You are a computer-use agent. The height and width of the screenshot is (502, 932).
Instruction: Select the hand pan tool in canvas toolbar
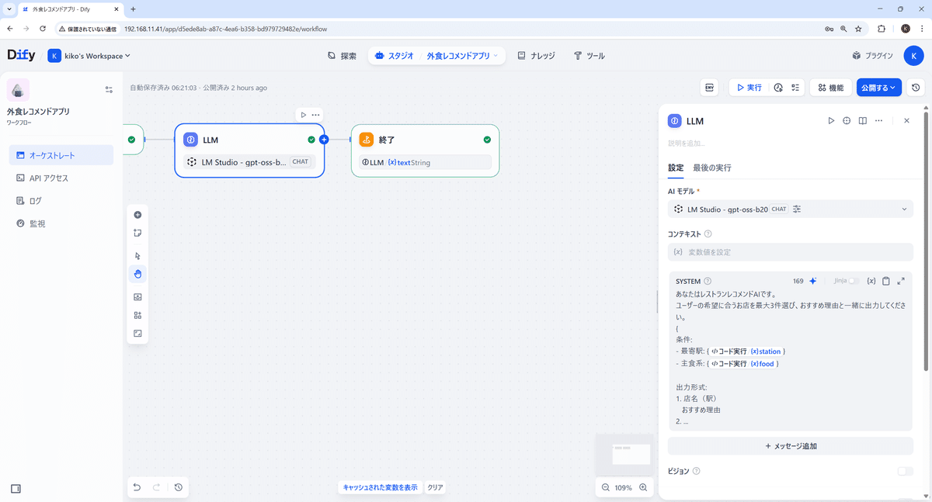[x=137, y=273]
